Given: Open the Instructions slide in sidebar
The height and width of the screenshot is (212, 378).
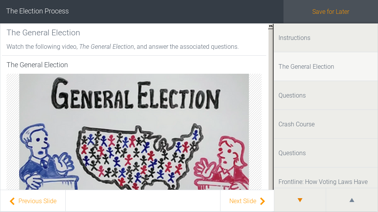Looking at the screenshot, I should coord(294,38).
